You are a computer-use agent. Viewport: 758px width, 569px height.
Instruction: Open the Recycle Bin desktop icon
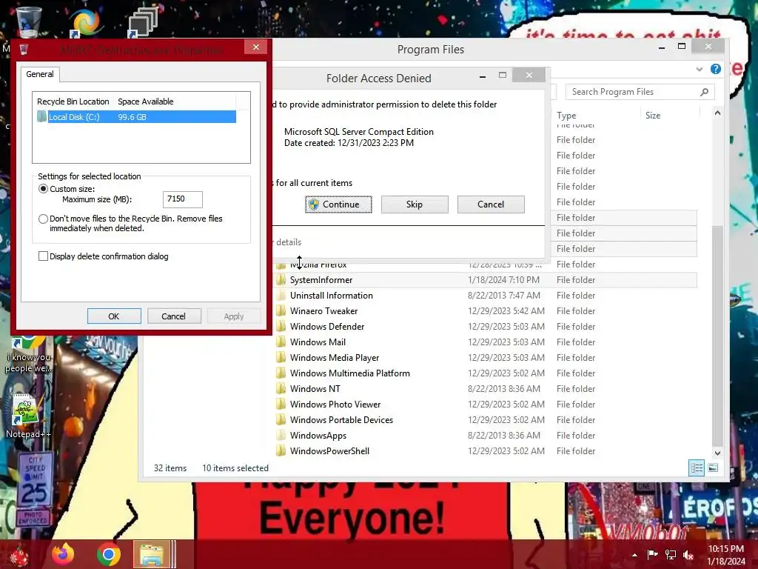point(29,21)
